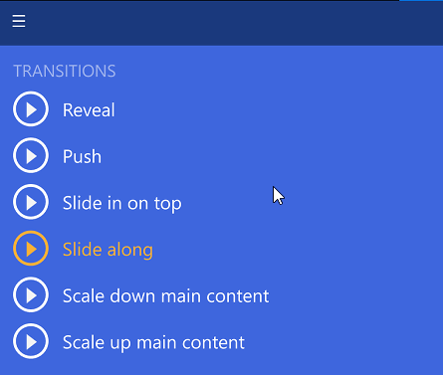Click the play icon next to Push
This screenshot has width=443, height=375.
coord(31,155)
